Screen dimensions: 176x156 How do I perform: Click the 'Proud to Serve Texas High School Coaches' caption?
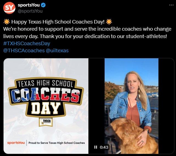pos(57,143)
